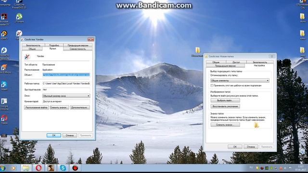Viewport: 308px width, 173px height.
Task: Open the Предыдущие версии tab in Yandex properties
Action: tap(78, 45)
